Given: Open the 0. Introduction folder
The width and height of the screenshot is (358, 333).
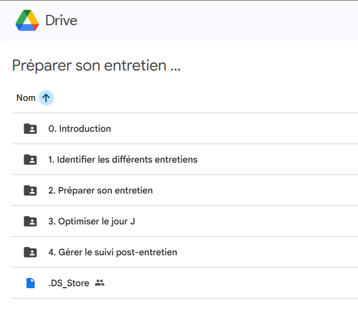Looking at the screenshot, I should pos(80,129).
